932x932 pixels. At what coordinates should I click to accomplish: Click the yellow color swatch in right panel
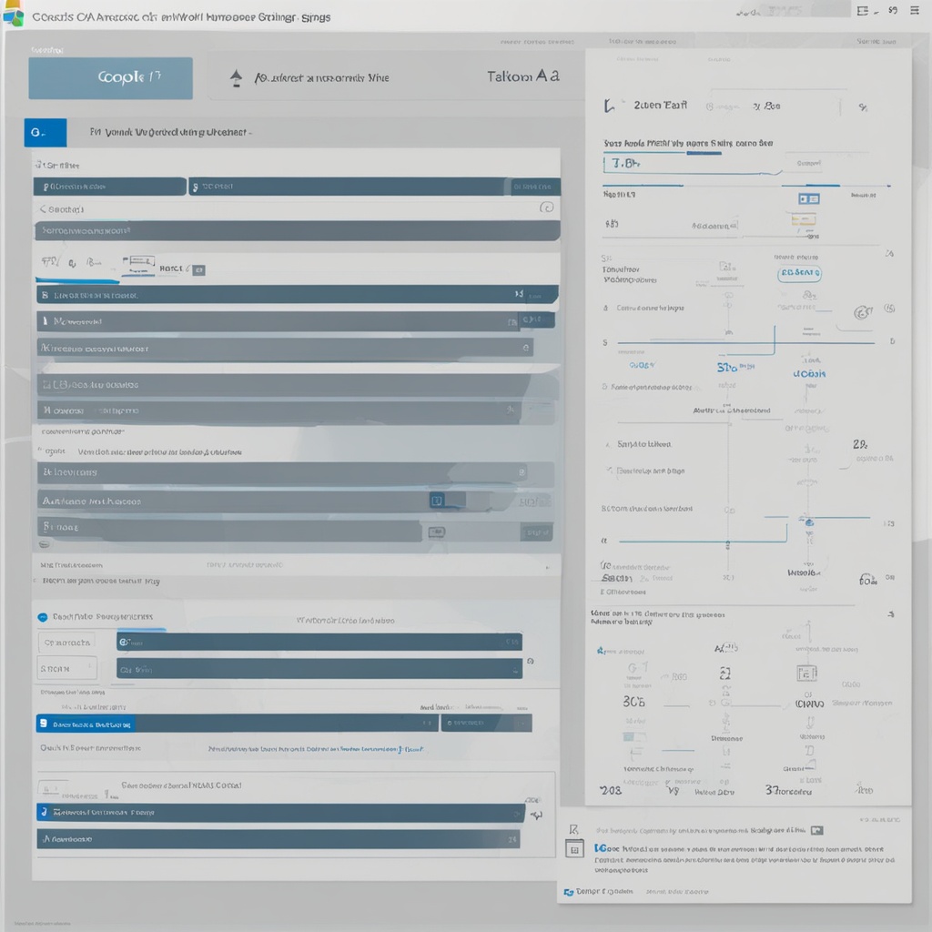(802, 219)
